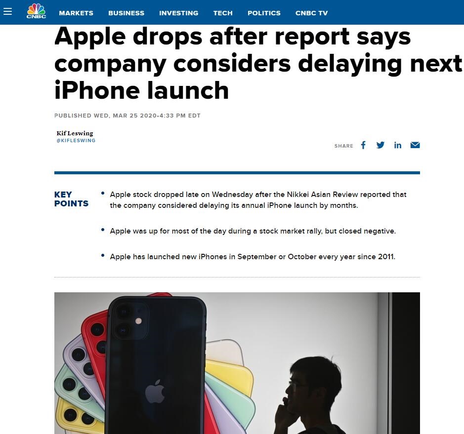Click the published date line

[127, 116]
